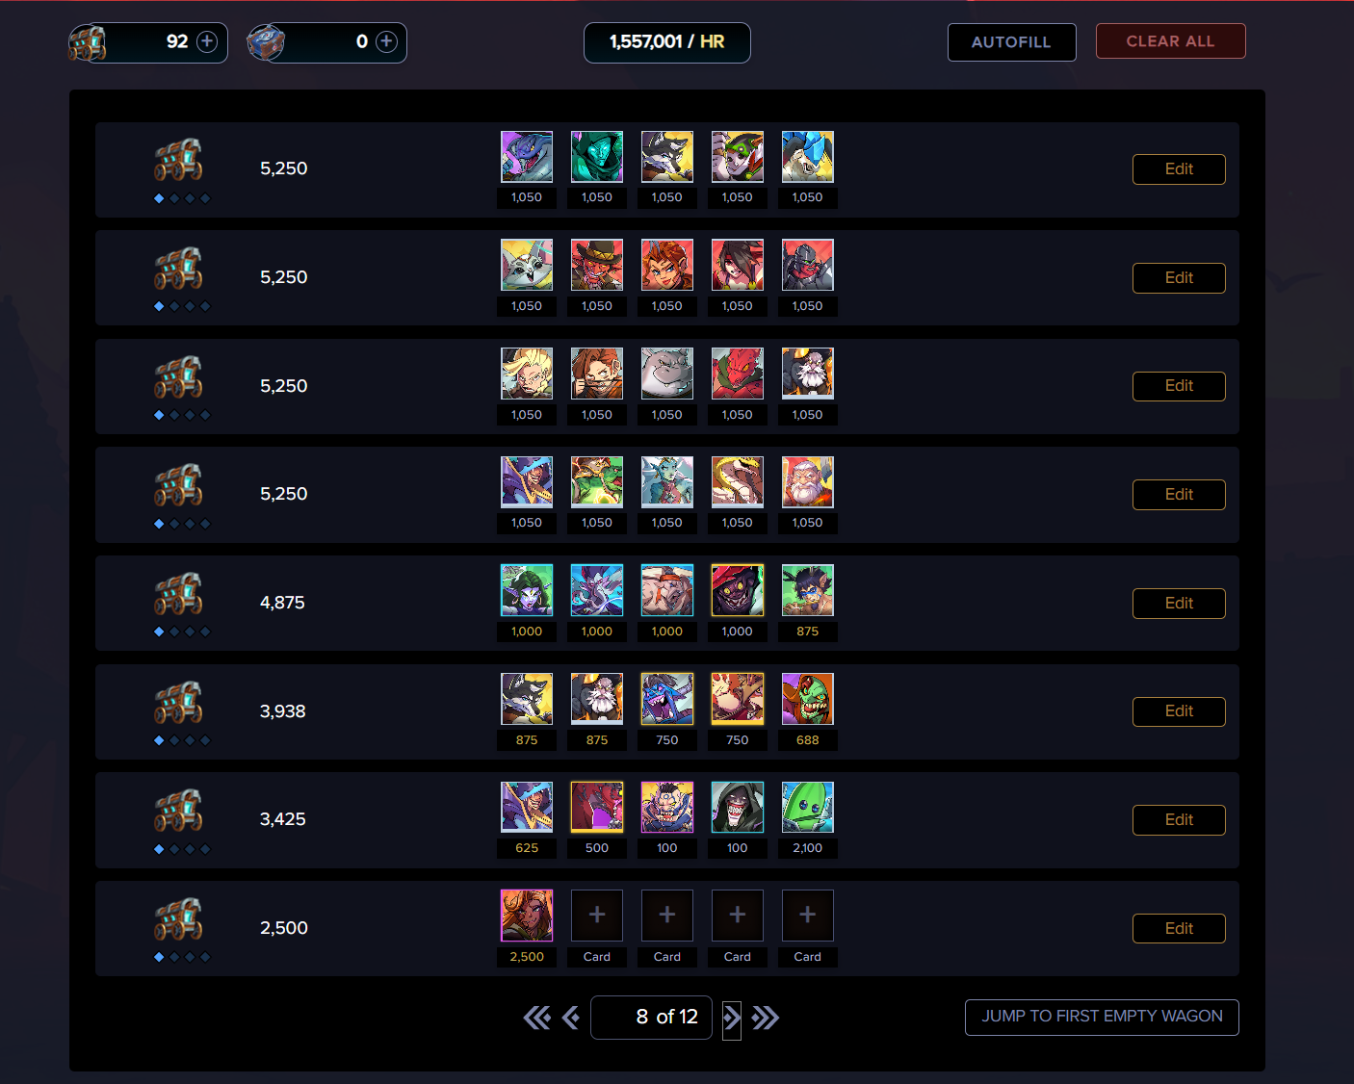The height and width of the screenshot is (1084, 1354).
Task: Click Edit on the 2,500 wagon row
Action: click(1179, 929)
